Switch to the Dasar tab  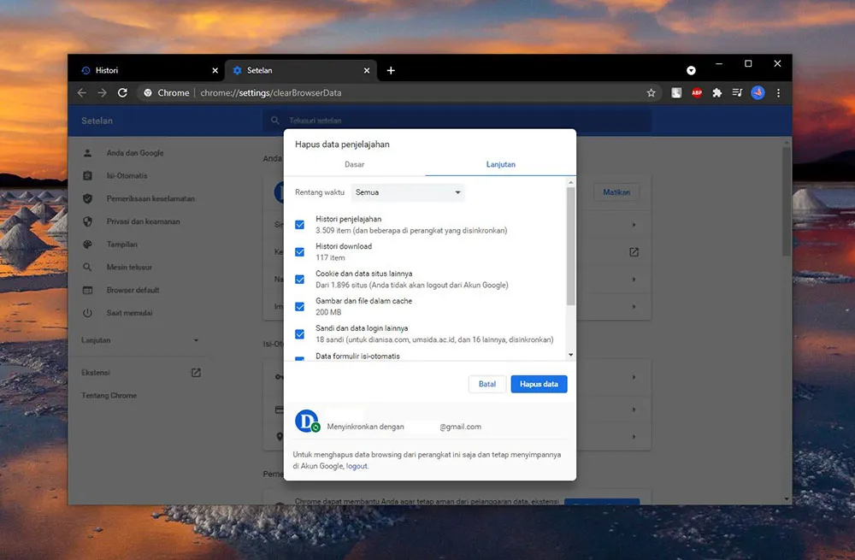click(354, 164)
